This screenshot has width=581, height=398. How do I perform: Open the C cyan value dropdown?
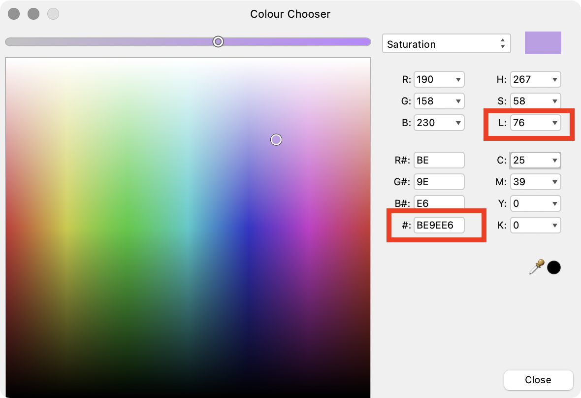click(556, 160)
